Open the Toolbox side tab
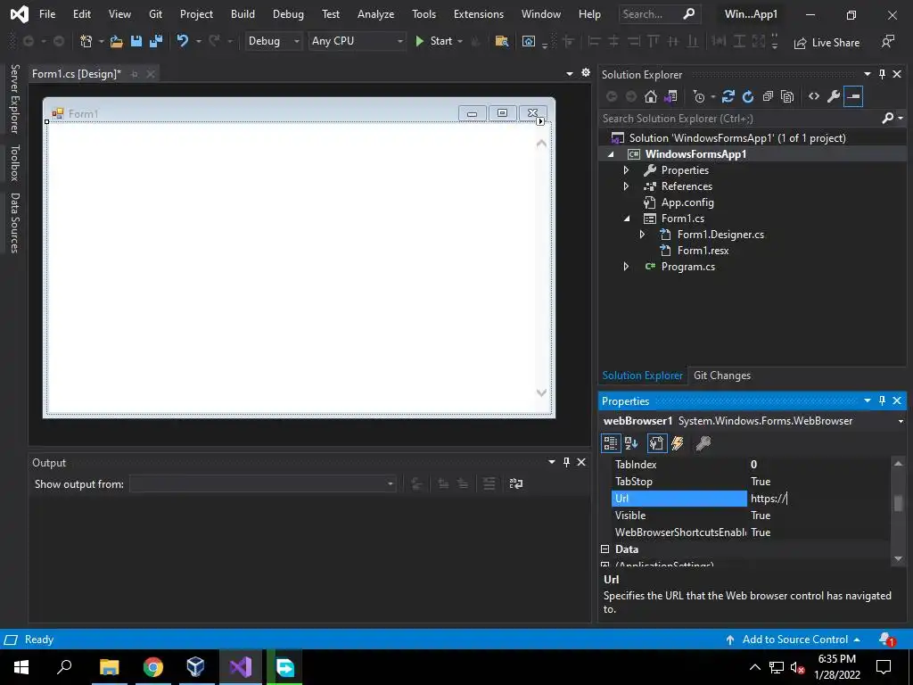913x685 pixels. 15,162
